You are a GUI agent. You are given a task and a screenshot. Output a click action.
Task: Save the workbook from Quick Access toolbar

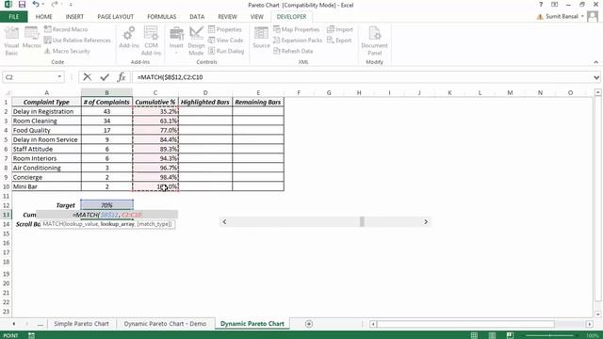[22, 5]
